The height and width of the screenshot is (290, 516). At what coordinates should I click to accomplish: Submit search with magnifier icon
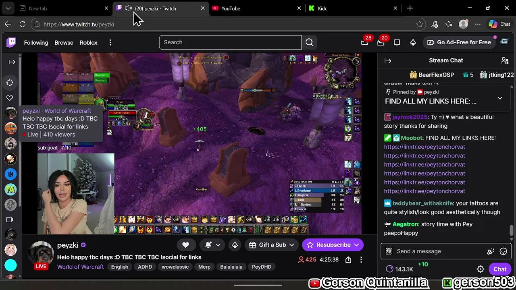309,42
